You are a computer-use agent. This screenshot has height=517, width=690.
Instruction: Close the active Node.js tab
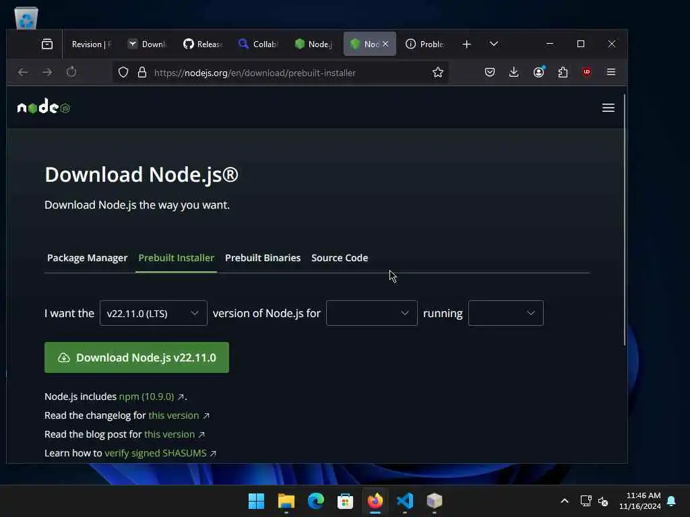click(x=385, y=44)
